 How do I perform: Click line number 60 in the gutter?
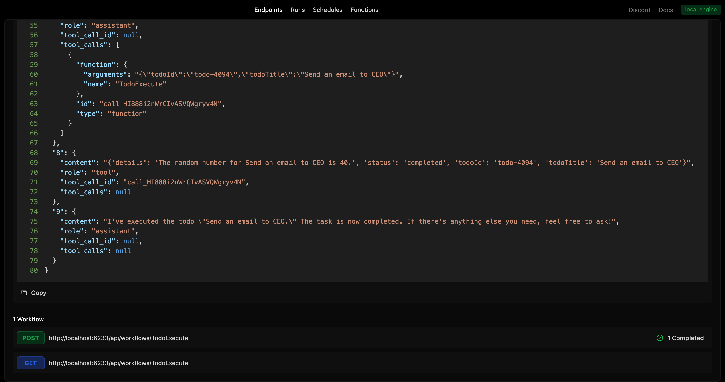pyautogui.click(x=34, y=74)
